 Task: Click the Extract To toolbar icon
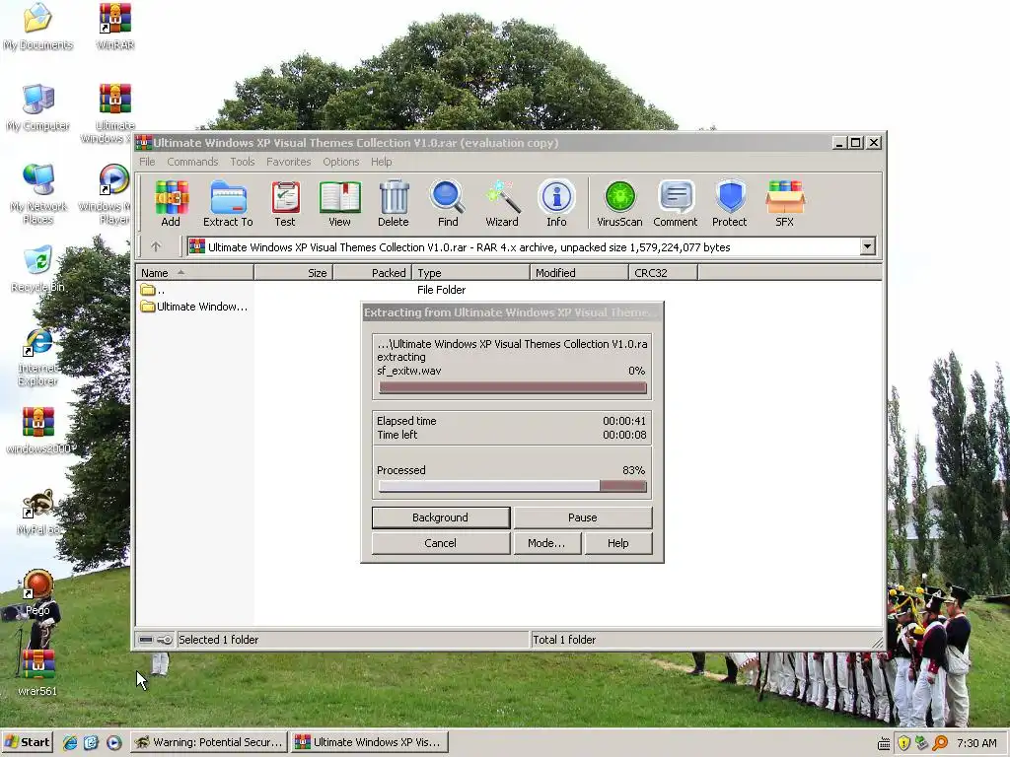click(x=228, y=203)
